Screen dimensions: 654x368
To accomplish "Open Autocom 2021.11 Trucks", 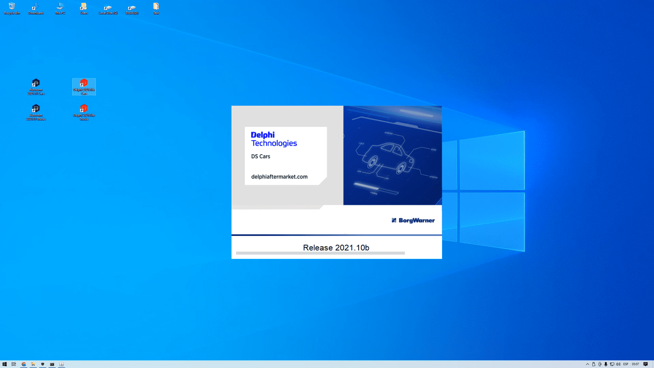I will (x=36, y=110).
